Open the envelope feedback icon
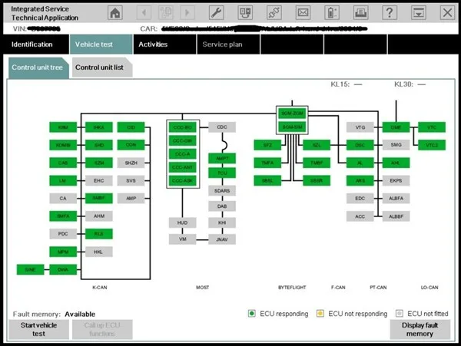461x346 pixels. pos(303,13)
